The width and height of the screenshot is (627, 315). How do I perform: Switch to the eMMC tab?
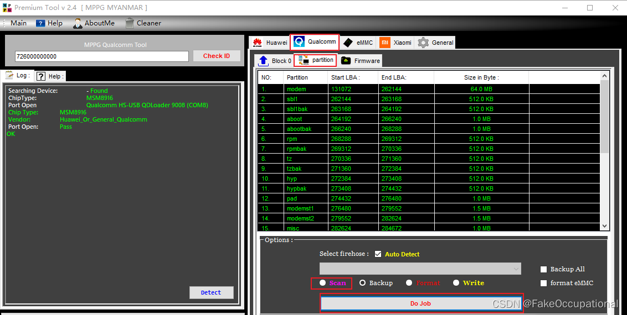[x=358, y=43]
